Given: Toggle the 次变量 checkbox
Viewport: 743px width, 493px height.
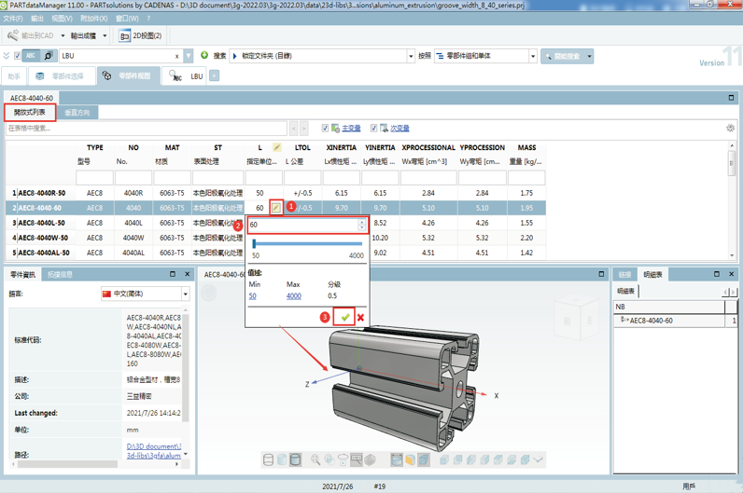Looking at the screenshot, I should tap(373, 128).
